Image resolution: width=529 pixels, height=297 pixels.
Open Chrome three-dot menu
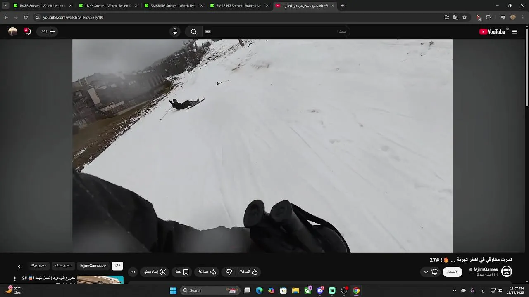tap(523, 17)
